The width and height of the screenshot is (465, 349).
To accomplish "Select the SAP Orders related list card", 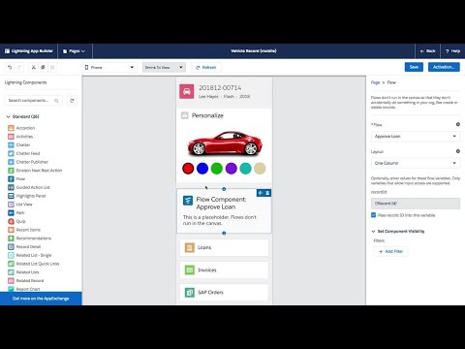I will coord(224,293).
